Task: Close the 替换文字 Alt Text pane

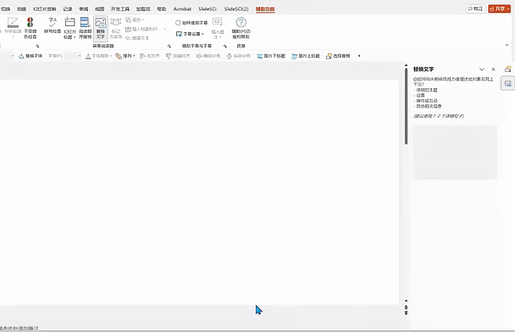Action: [493, 69]
